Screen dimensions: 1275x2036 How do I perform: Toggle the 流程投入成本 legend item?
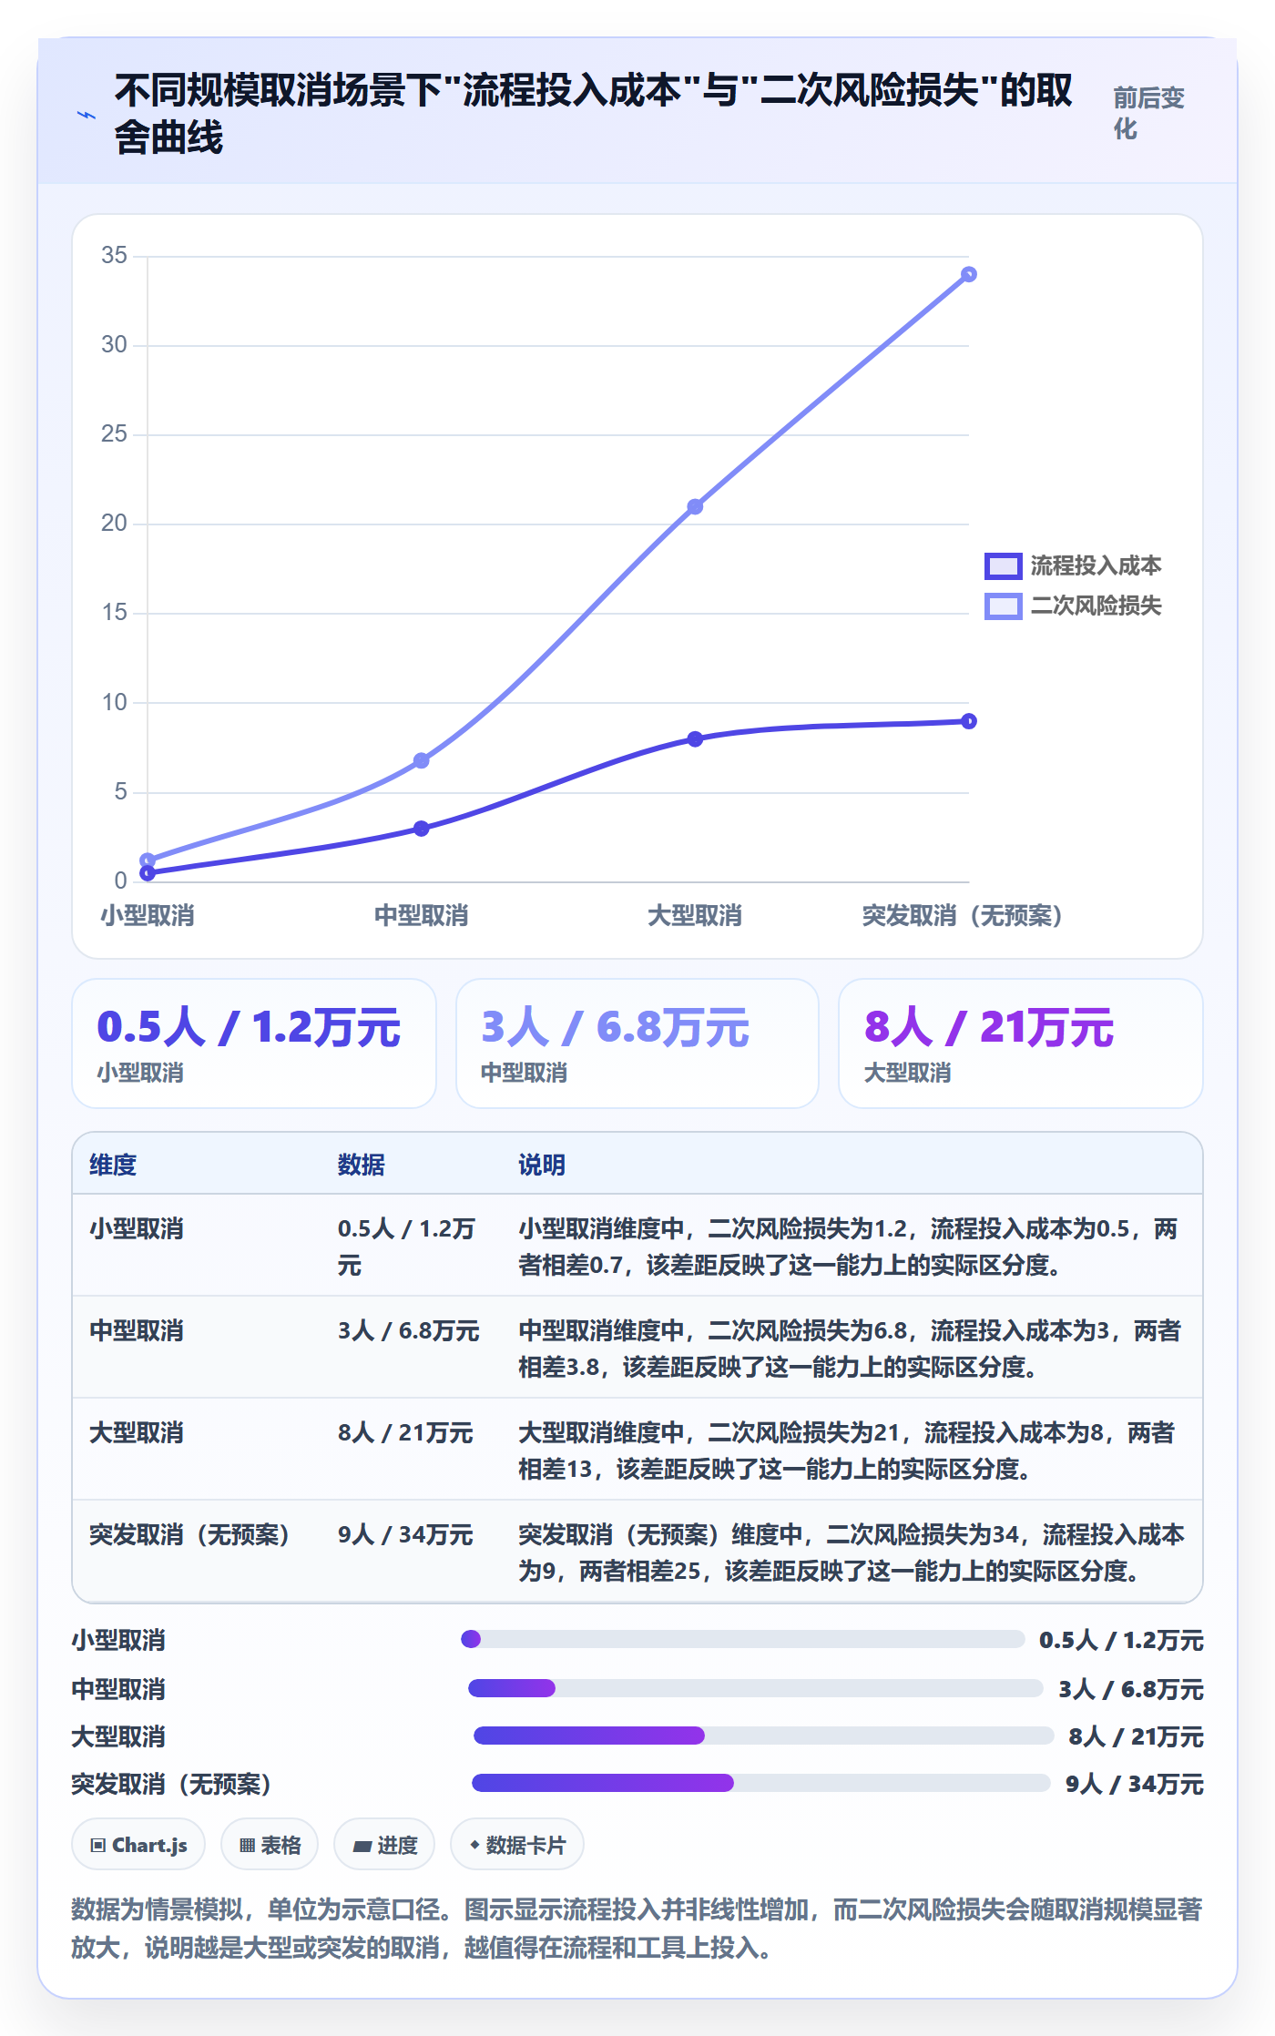1073,565
